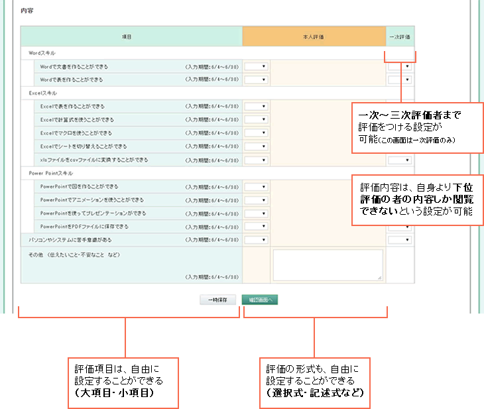This screenshot has height=409, width=484.
Task: Open 一次評価 dropdown for パソコンやシステムに苦手意識がある
Action: pyautogui.click(x=400, y=240)
